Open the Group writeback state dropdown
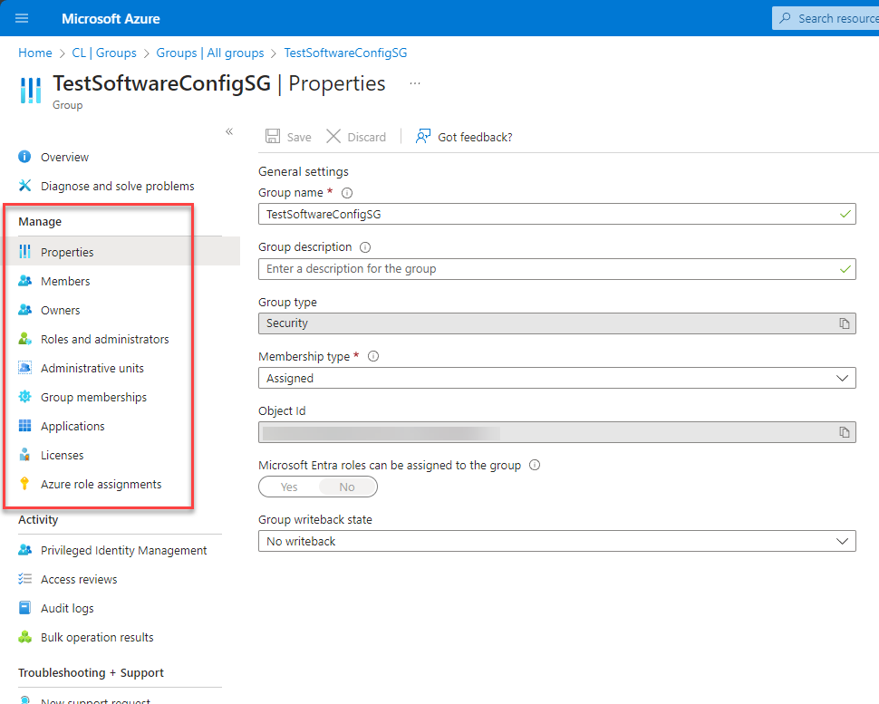Viewport: 879px width, 704px height. click(x=556, y=541)
